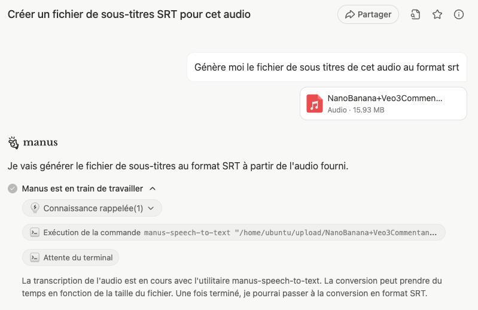478x310 pixels.
Task: Click the Partager share button
Action: point(368,14)
